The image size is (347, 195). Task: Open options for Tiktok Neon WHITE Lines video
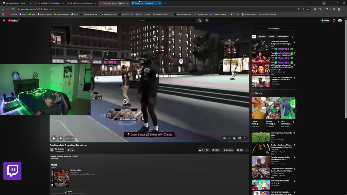(294, 42)
